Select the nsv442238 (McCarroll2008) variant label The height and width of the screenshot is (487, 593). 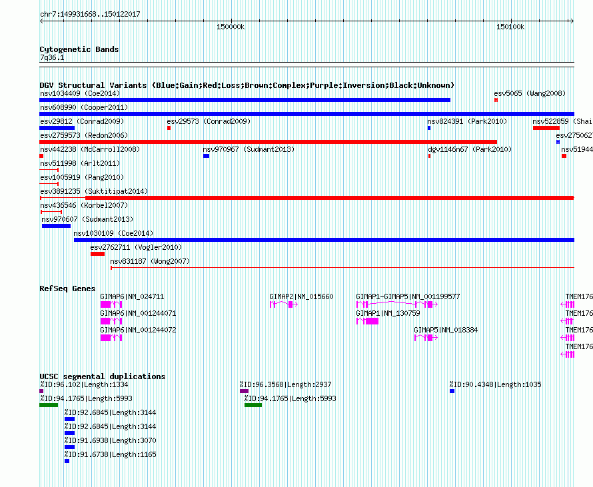[90, 150]
